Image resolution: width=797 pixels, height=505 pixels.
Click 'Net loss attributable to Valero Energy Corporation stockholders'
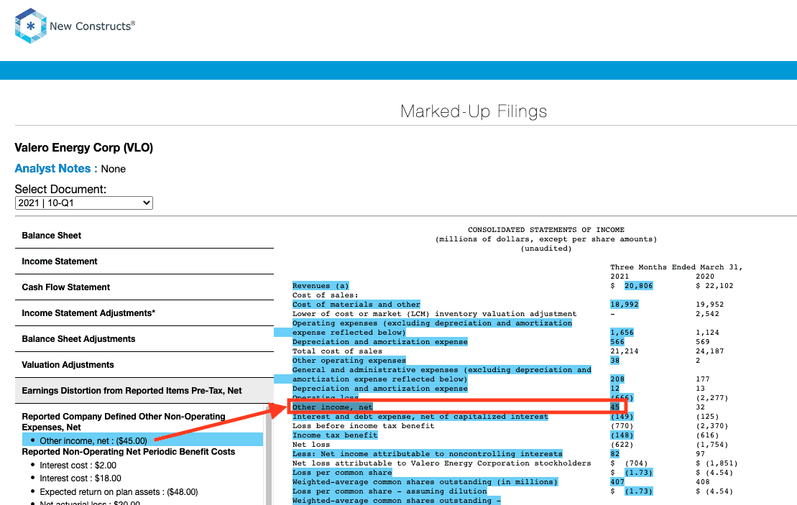click(x=442, y=463)
